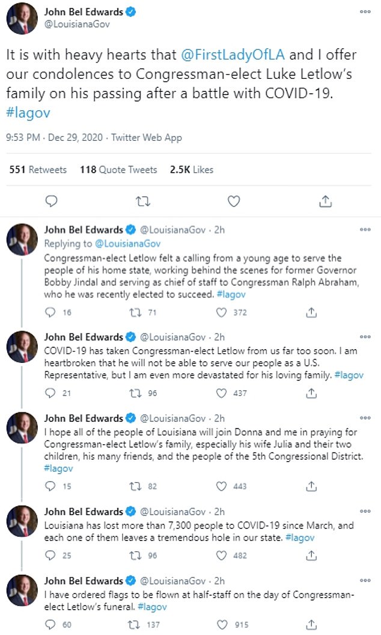
Task: Open more options on half-staff flags reply
Action: click(x=365, y=581)
